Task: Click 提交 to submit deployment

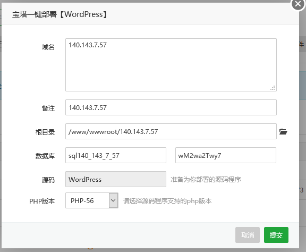Action: [276, 235]
